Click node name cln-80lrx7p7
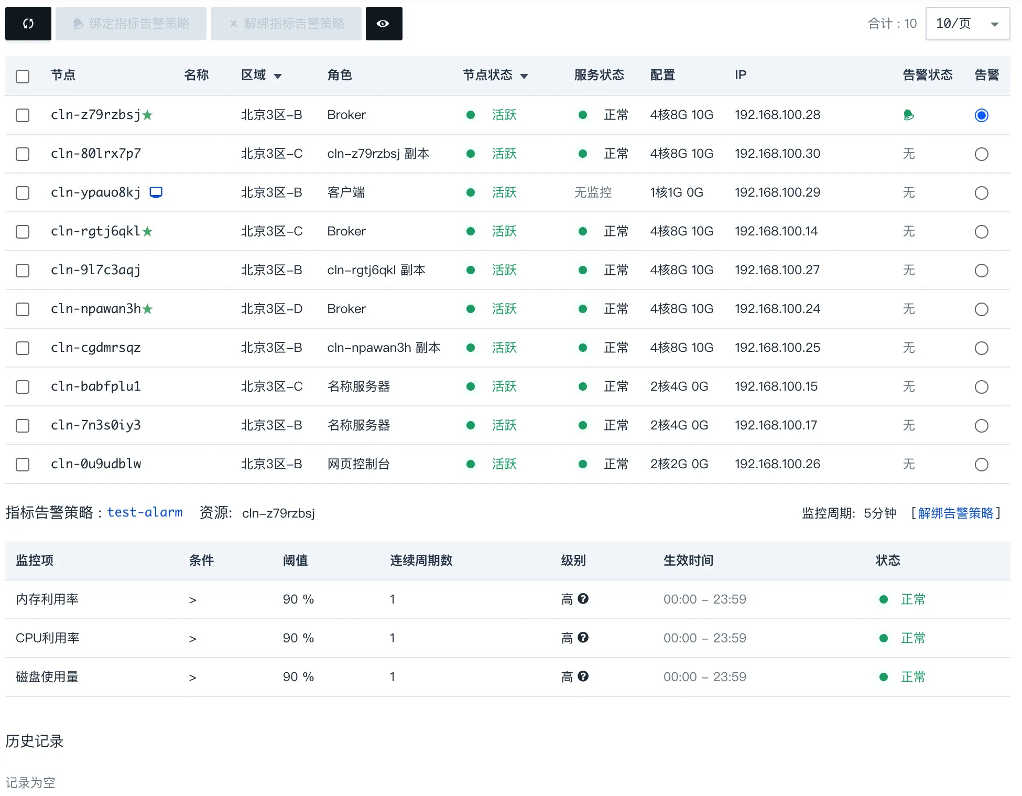This screenshot has width=1022, height=796. click(x=96, y=154)
